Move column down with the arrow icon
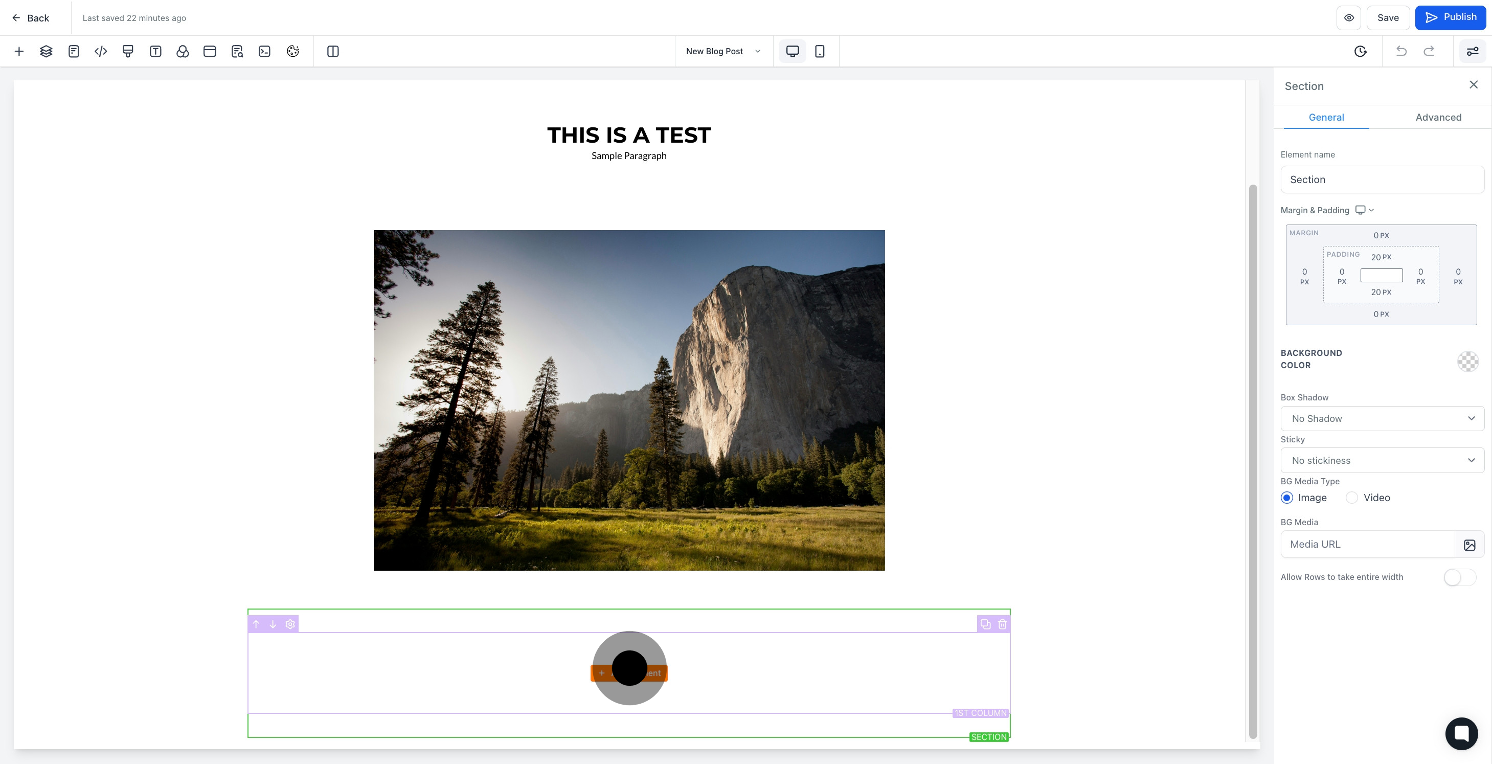 click(x=273, y=624)
